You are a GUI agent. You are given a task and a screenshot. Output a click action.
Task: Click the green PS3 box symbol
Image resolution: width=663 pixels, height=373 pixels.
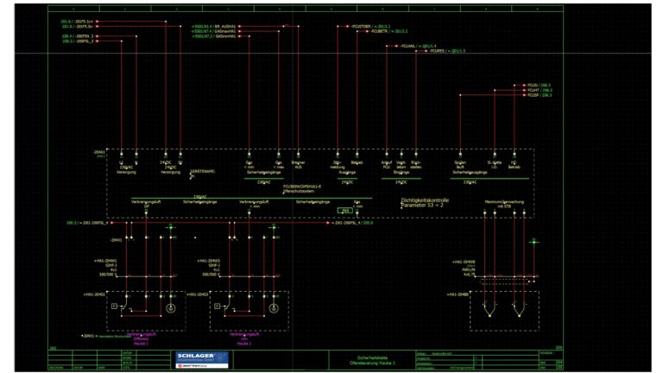(x=344, y=210)
